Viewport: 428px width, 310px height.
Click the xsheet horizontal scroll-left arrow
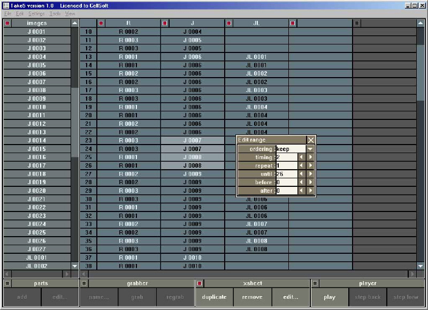(x=84, y=274)
